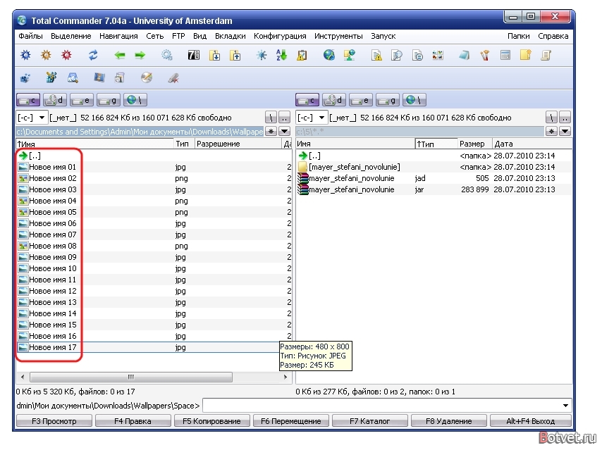Unpack files with the up-arrow folder icon
The width and height of the screenshot is (602, 450).
point(235,55)
